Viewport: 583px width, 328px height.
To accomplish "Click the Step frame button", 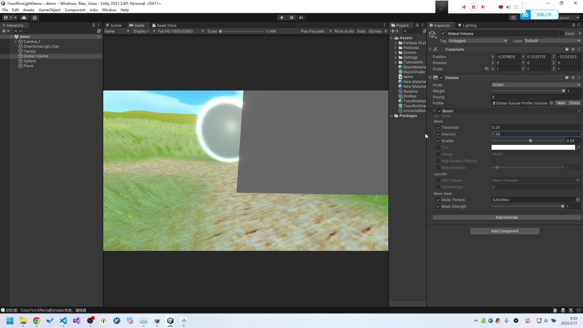I will 301,17.
